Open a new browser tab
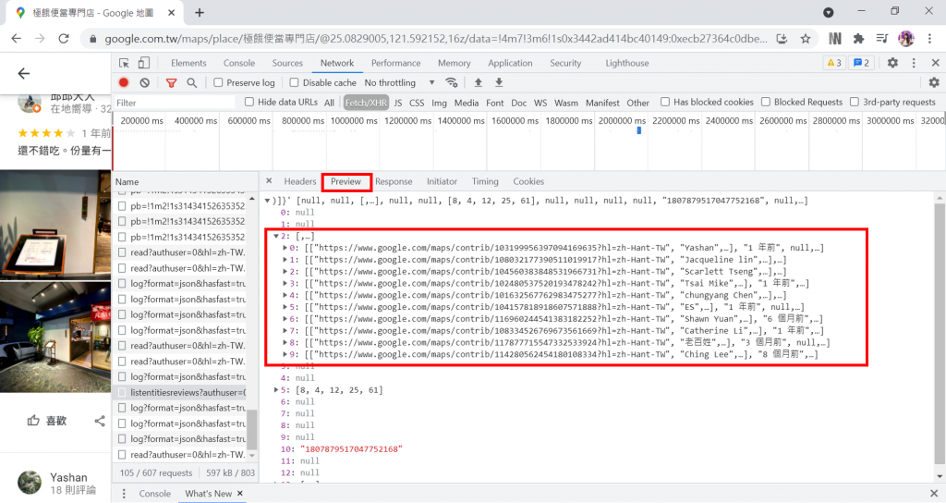Viewport: 946px width, 503px height. (x=200, y=13)
